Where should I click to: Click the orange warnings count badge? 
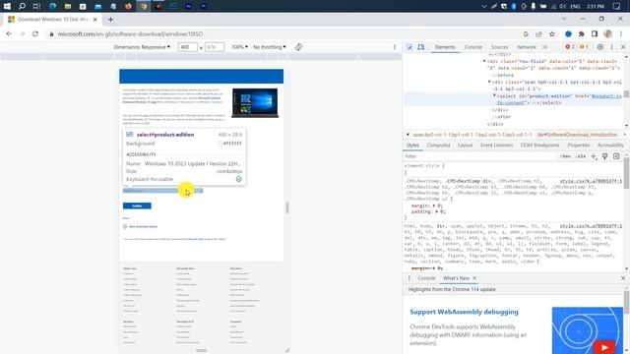click(x=584, y=47)
